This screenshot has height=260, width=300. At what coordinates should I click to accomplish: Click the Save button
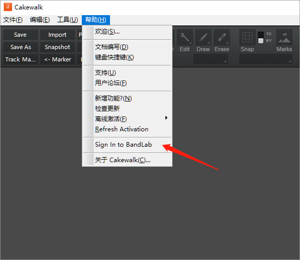point(20,35)
